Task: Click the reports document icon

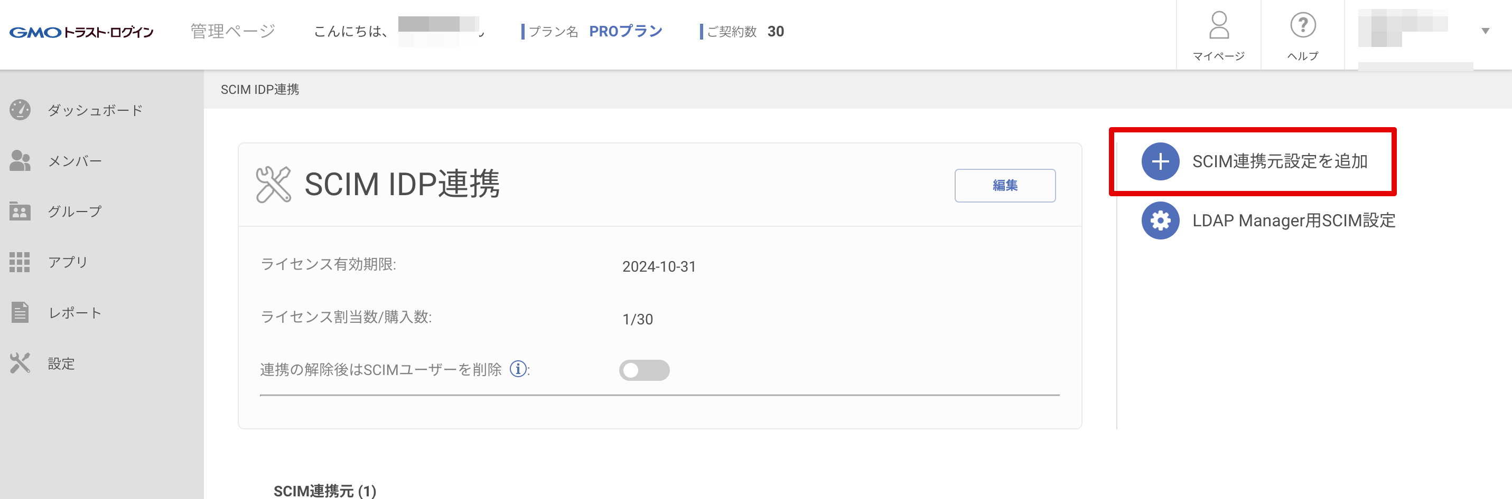Action: tap(20, 313)
